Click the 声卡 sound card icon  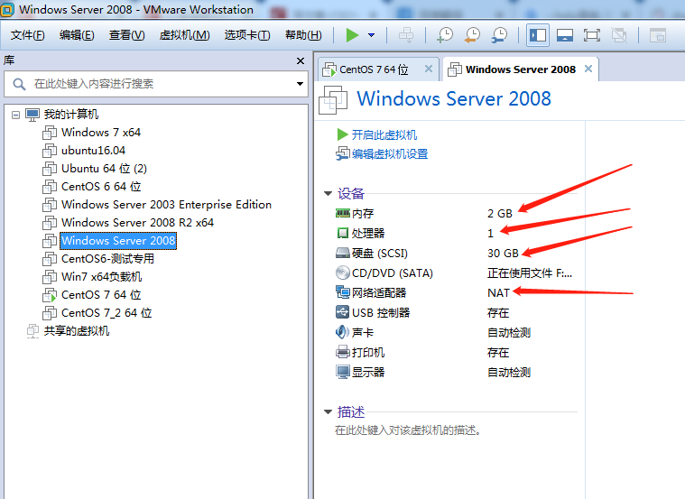pyautogui.click(x=342, y=332)
